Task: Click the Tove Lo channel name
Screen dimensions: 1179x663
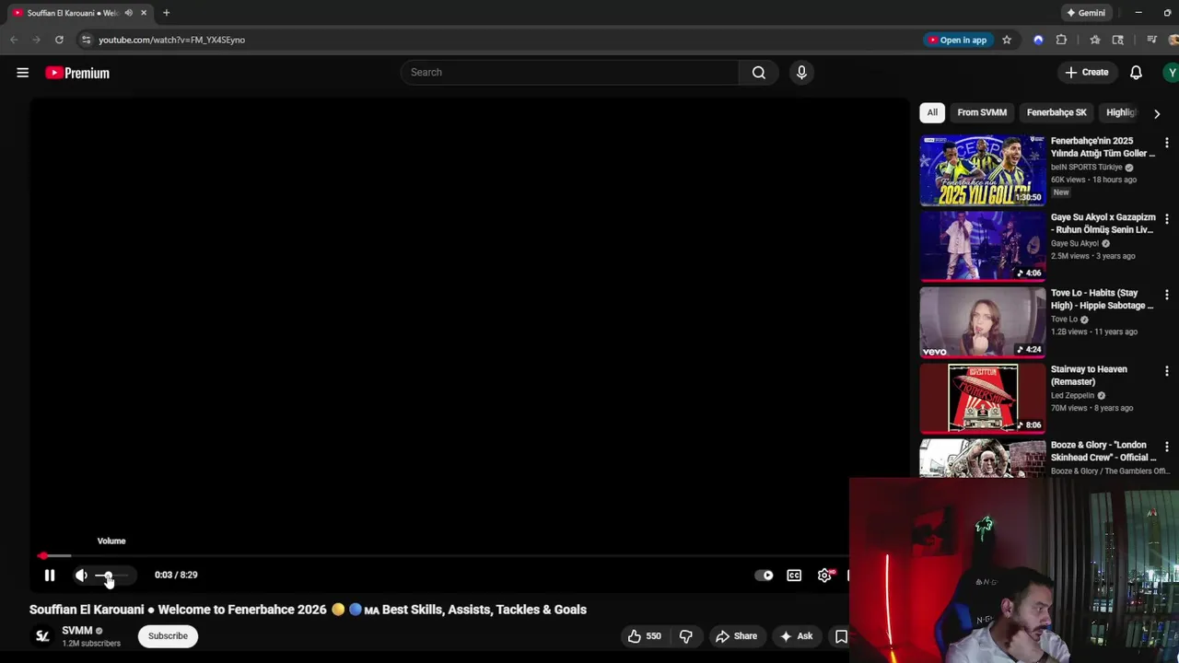Action: 1064,320
